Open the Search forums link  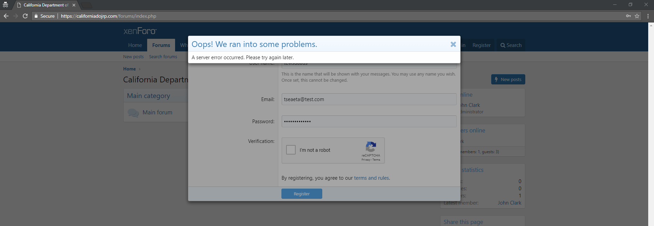point(163,57)
